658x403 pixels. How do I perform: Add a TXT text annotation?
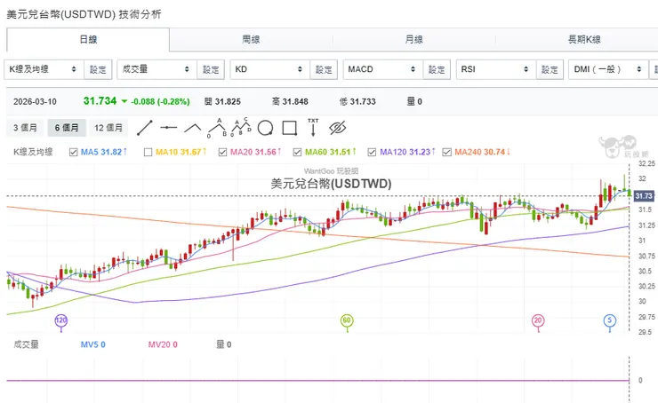pyautogui.click(x=313, y=127)
